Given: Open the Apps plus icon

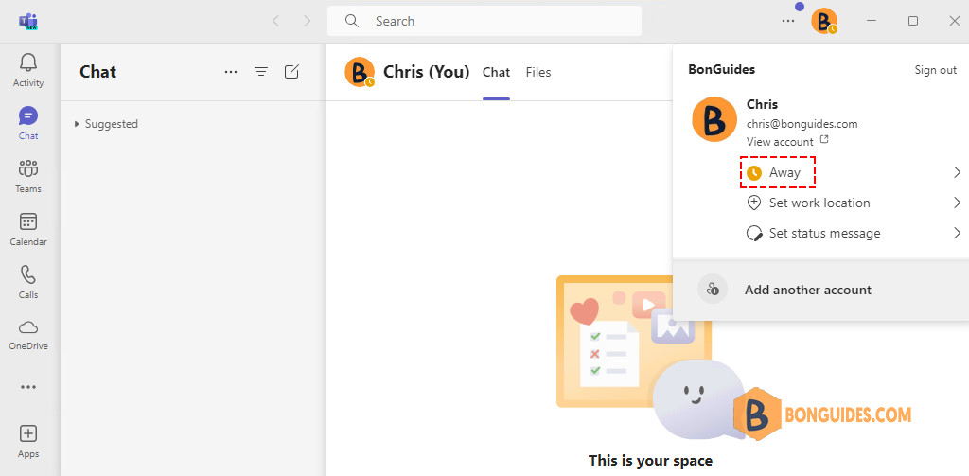Looking at the screenshot, I should tap(28, 433).
